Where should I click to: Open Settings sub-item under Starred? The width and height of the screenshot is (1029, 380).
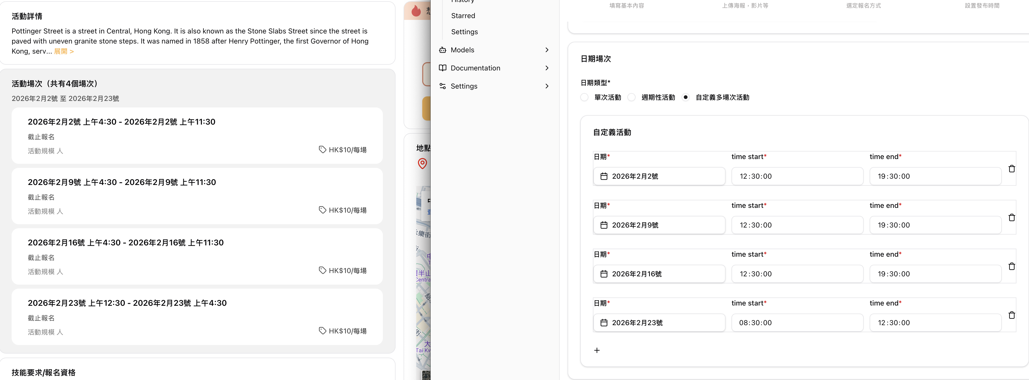[464, 32]
